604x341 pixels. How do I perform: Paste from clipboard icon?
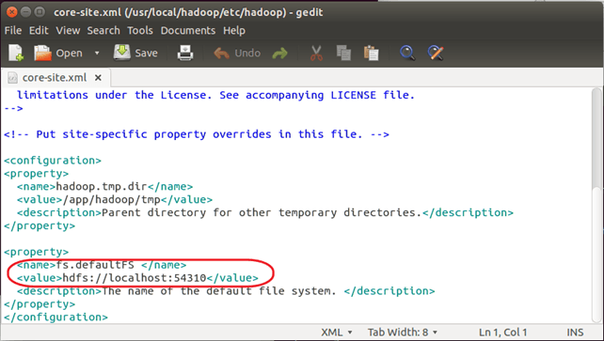[372, 53]
